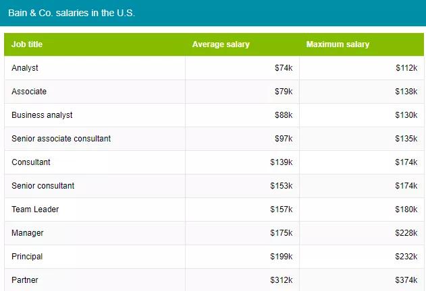Click the $228k Manager maximum salary
The width and height of the screenshot is (426, 291).
click(406, 233)
